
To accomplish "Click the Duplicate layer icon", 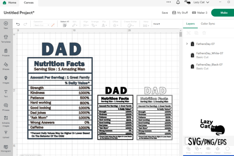I will [x=196, y=33].
